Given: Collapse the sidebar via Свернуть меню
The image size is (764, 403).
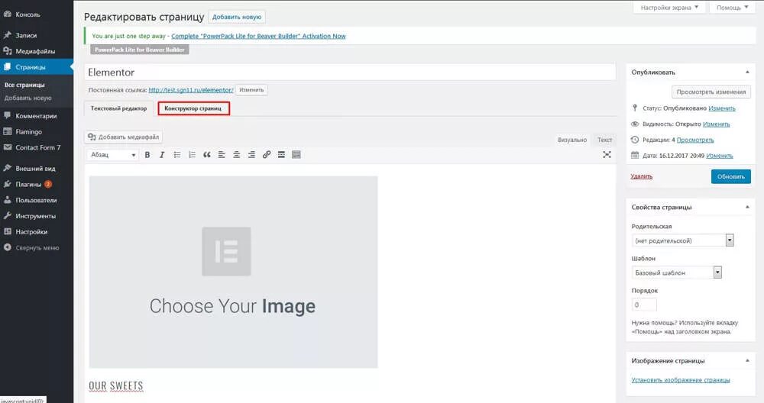Looking at the screenshot, I should point(37,248).
